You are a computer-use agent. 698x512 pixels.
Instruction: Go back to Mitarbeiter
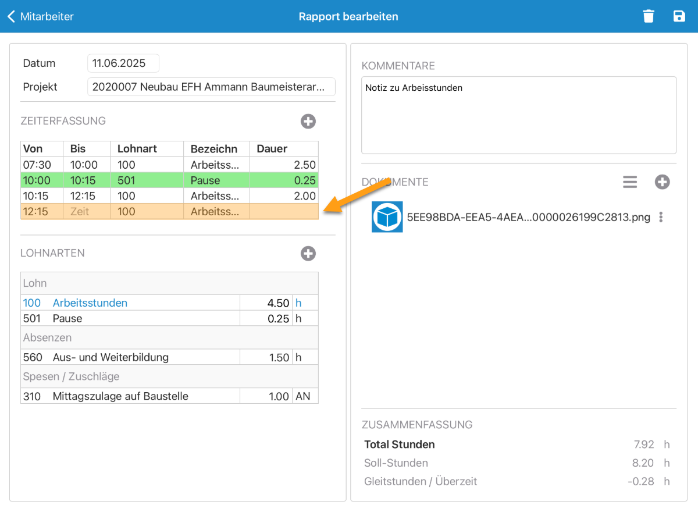tap(41, 16)
